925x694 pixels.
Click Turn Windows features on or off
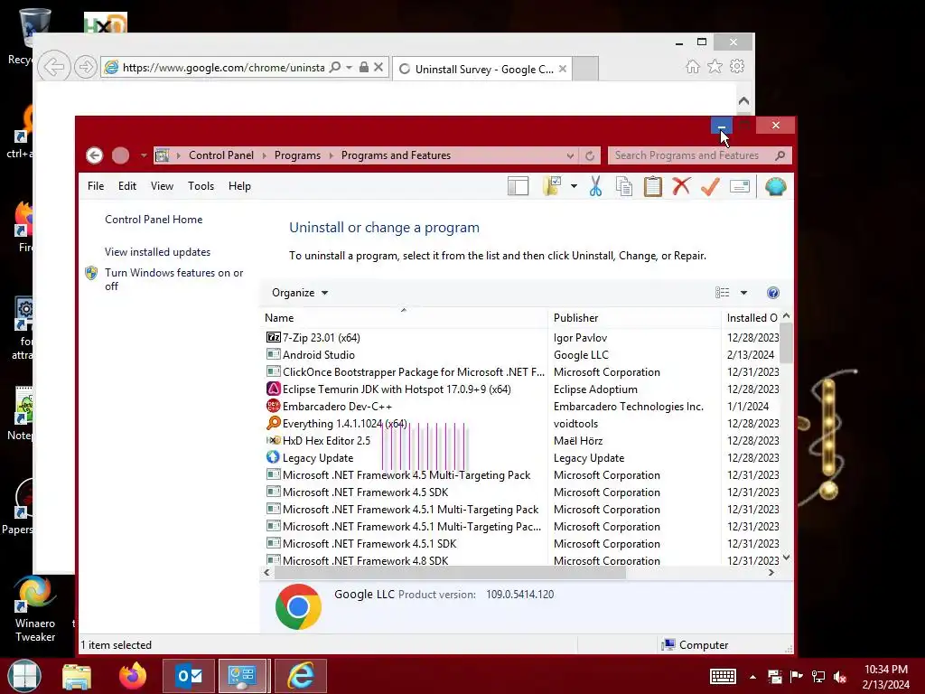(x=174, y=279)
